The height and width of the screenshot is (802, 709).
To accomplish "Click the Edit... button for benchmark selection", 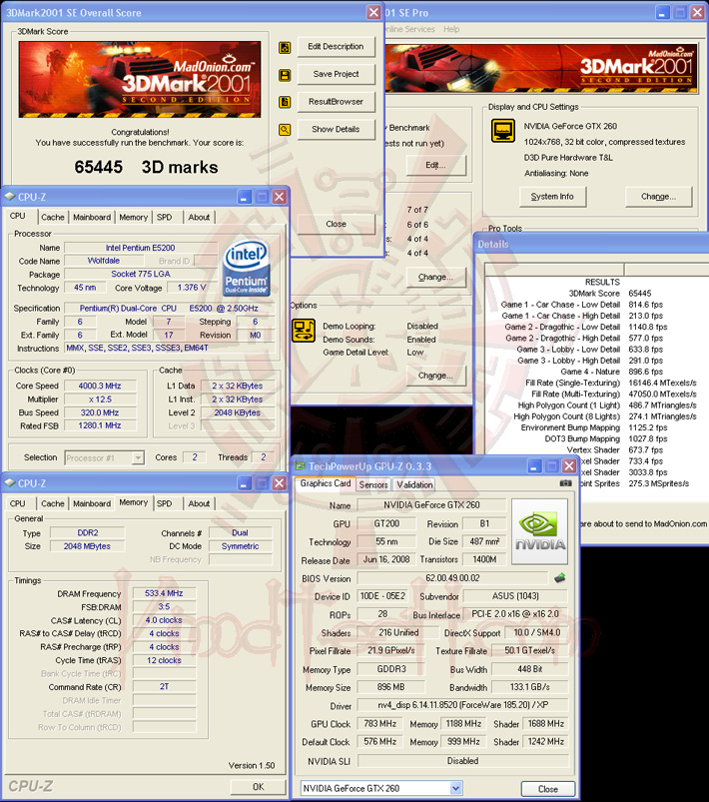I will click(435, 165).
